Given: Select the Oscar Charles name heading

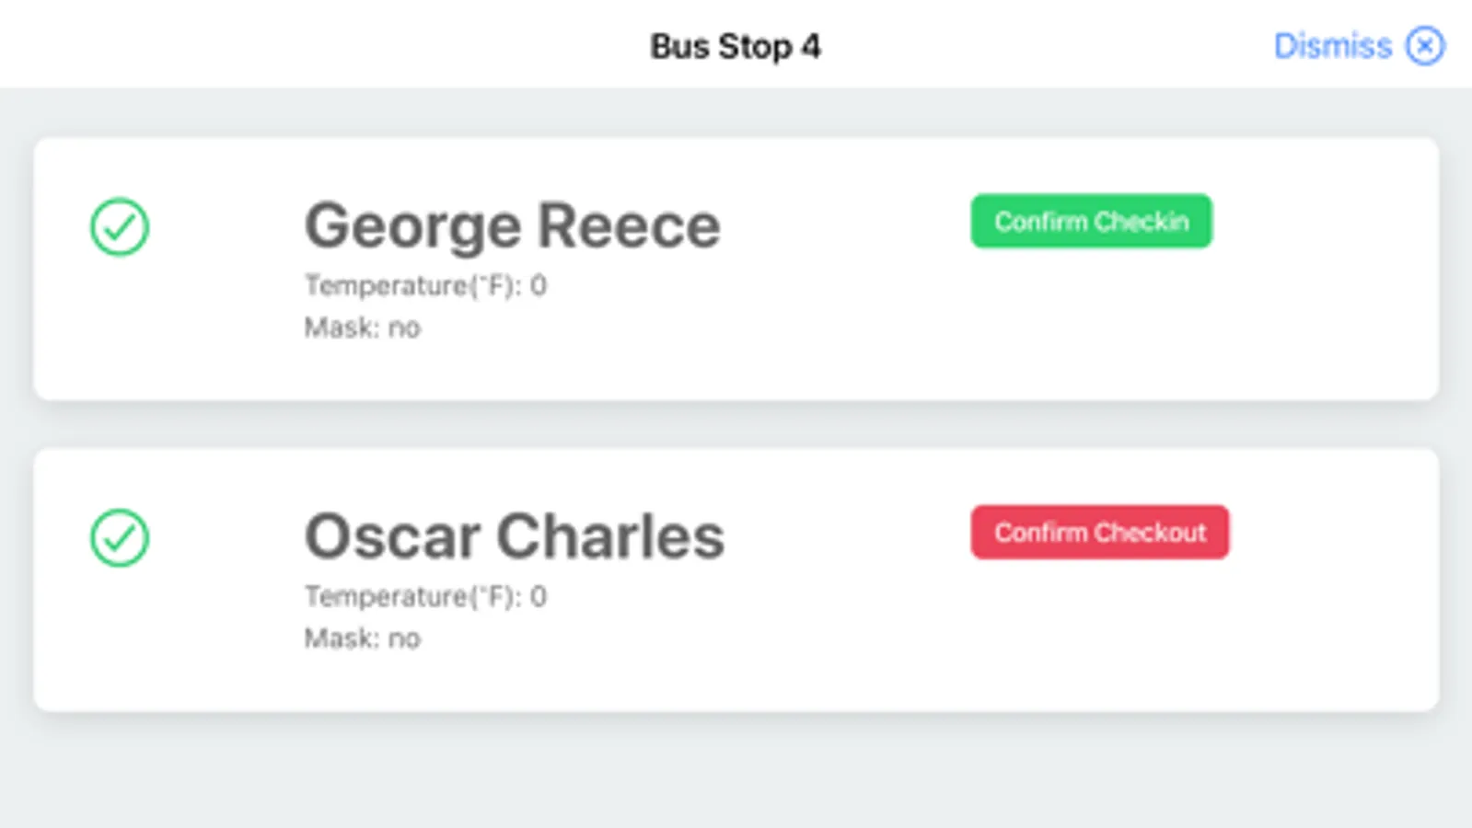Looking at the screenshot, I should 514,537.
